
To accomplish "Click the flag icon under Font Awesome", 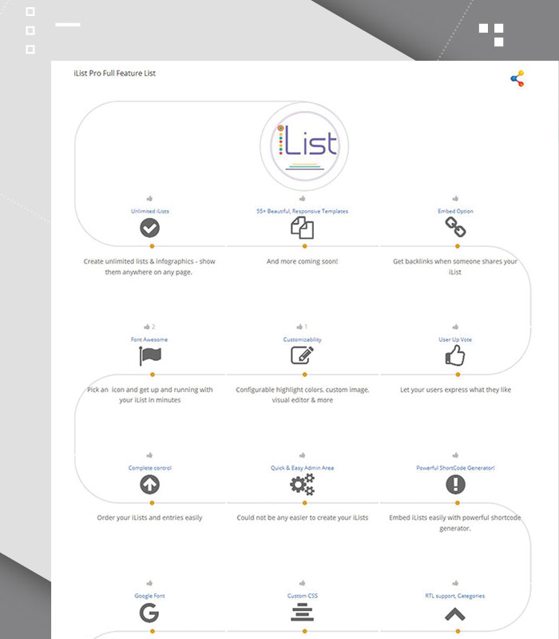I will (x=150, y=355).
